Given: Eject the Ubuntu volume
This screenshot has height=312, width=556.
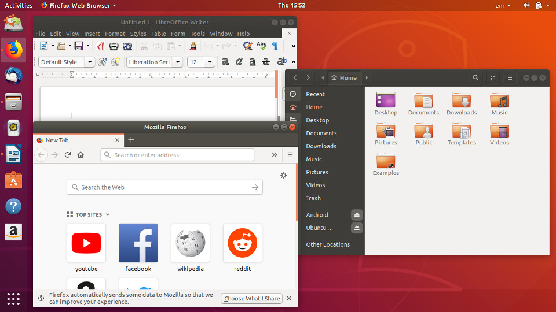Looking at the screenshot, I should click(x=357, y=228).
